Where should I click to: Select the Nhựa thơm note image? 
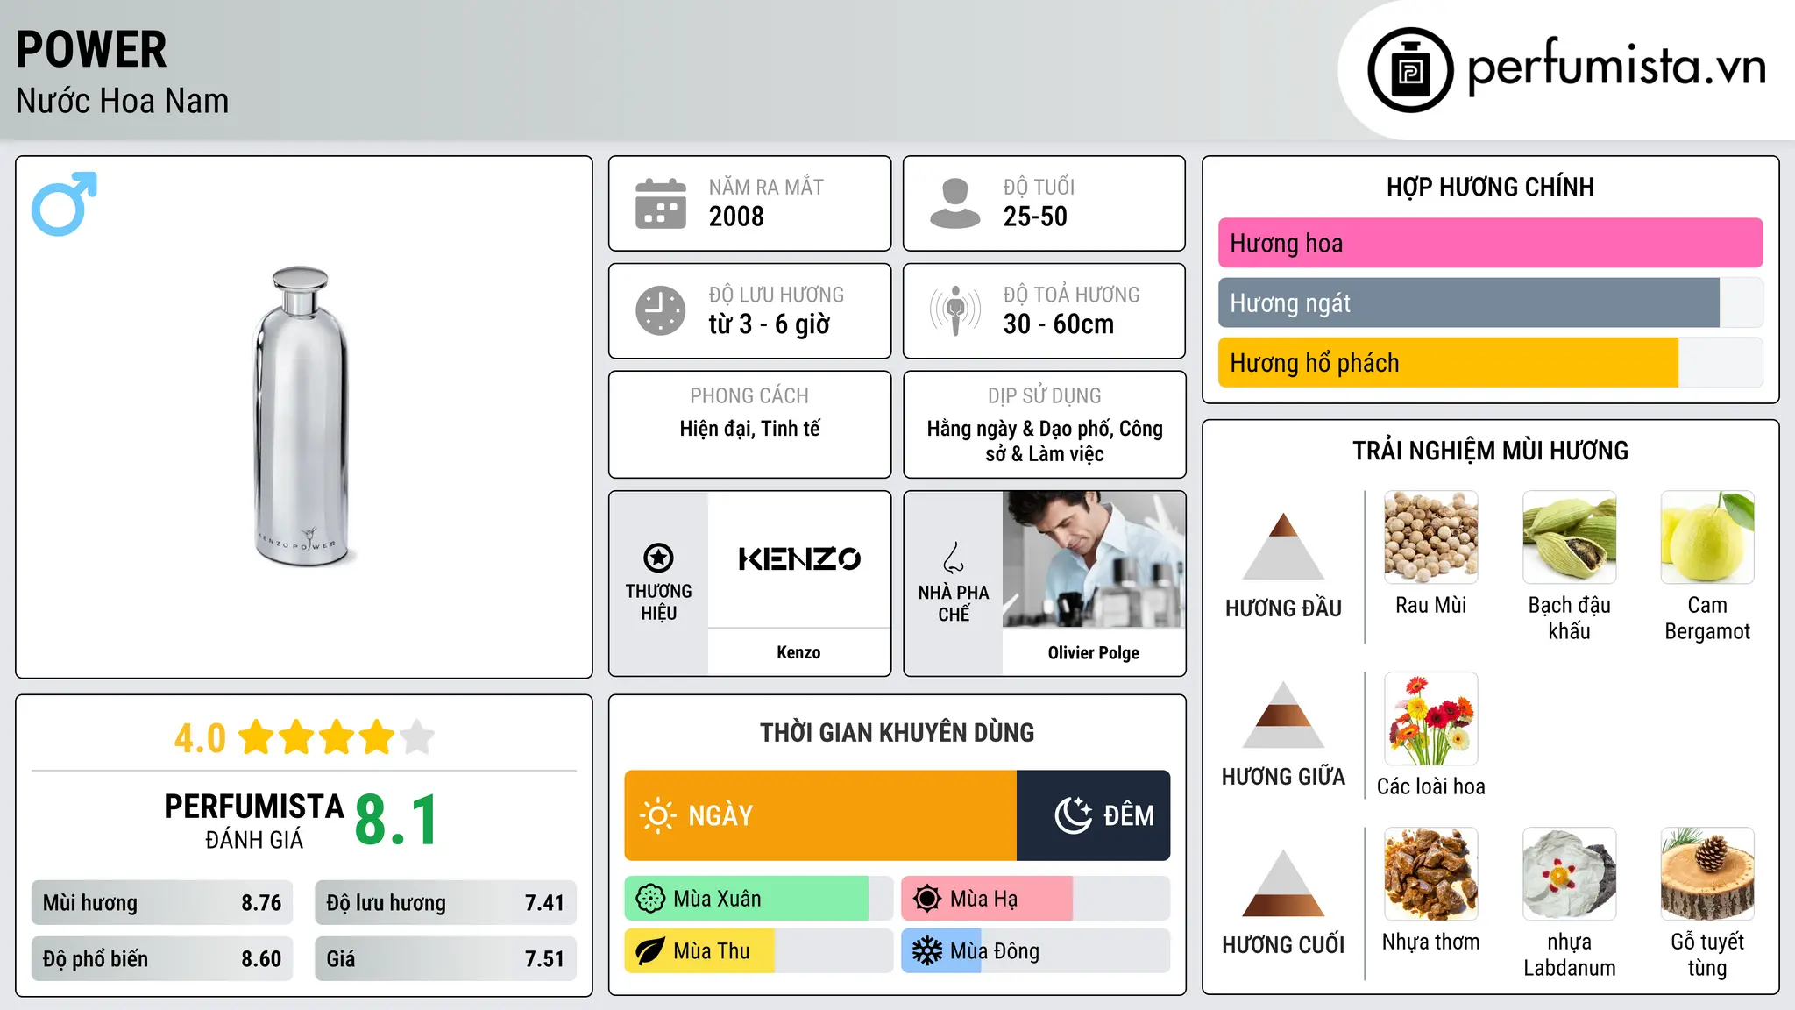click(1430, 873)
